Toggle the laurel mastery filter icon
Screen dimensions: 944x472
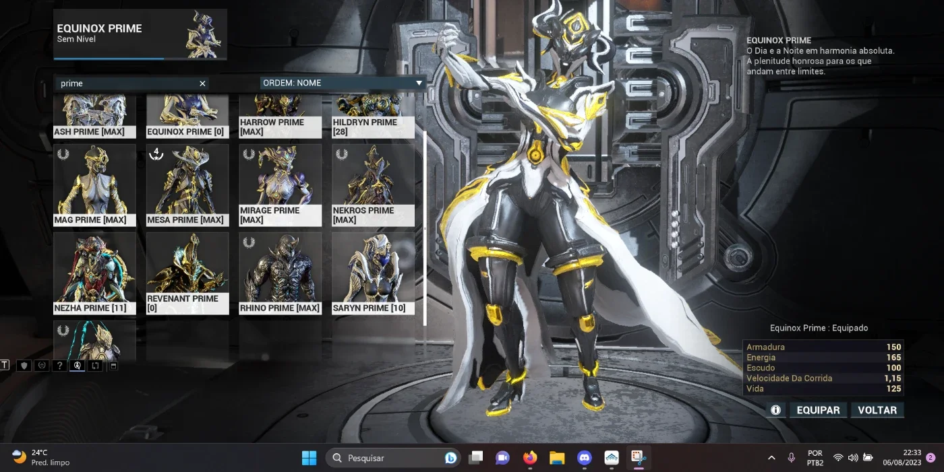pos(42,365)
